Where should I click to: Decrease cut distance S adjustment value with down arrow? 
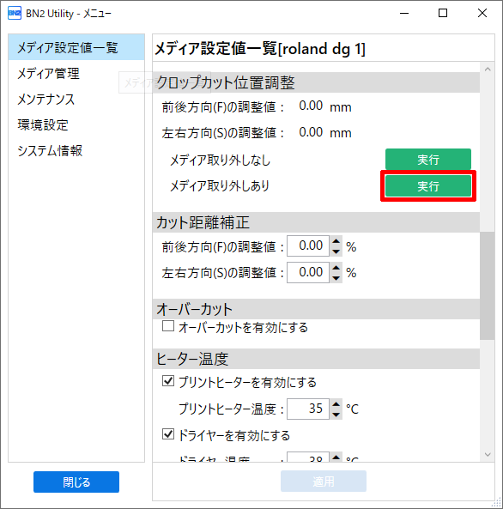(336, 278)
